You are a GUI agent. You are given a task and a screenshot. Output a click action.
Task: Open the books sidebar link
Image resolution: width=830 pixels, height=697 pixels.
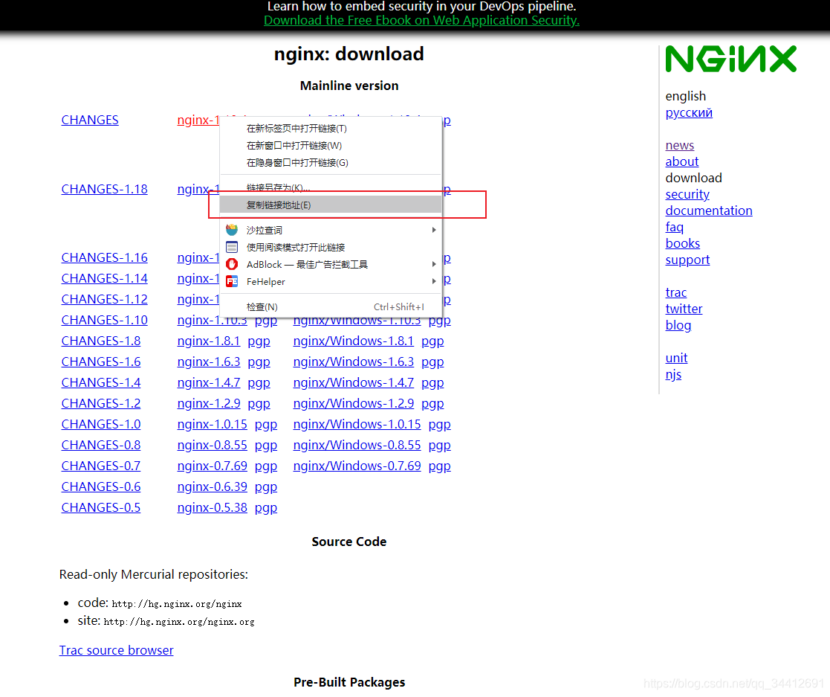(682, 244)
